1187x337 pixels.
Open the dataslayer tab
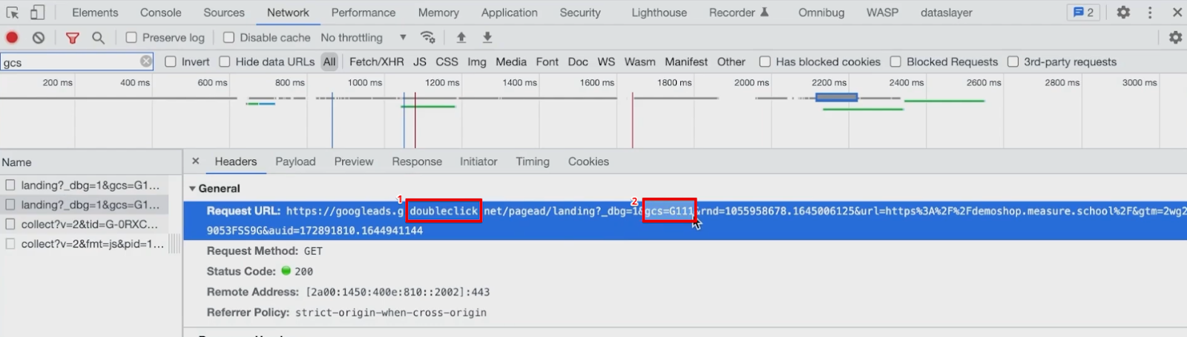pos(947,13)
